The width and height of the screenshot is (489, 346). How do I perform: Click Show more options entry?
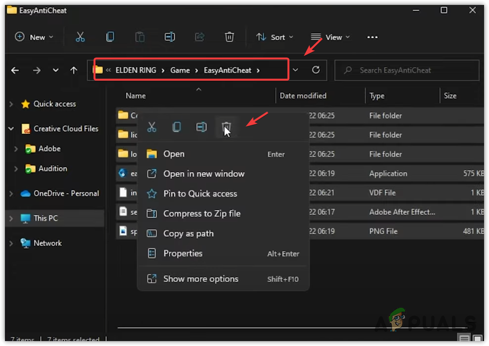(x=200, y=279)
